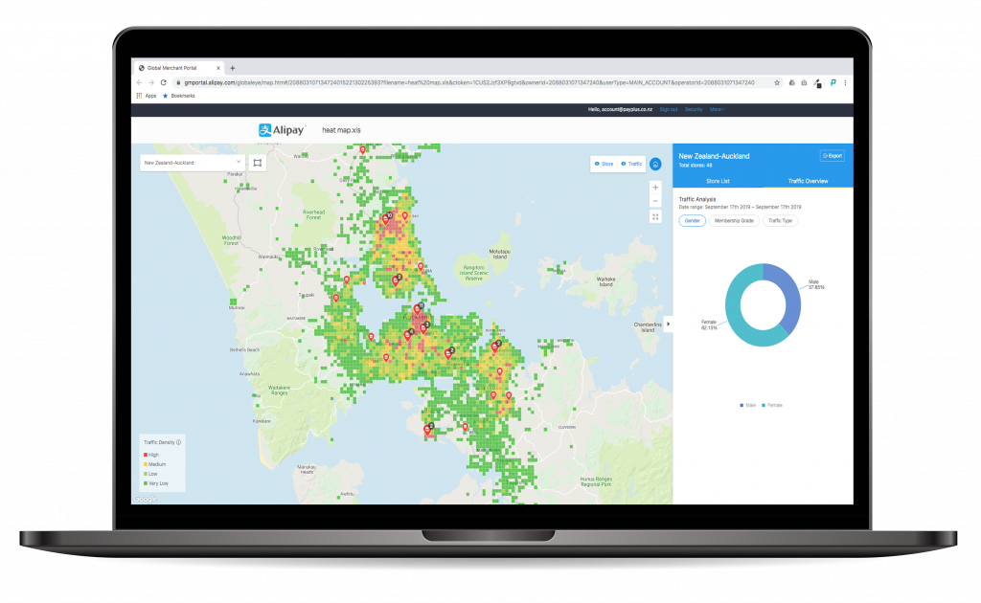
Task: Select the Membership Grade filter pill
Action: pos(734,220)
